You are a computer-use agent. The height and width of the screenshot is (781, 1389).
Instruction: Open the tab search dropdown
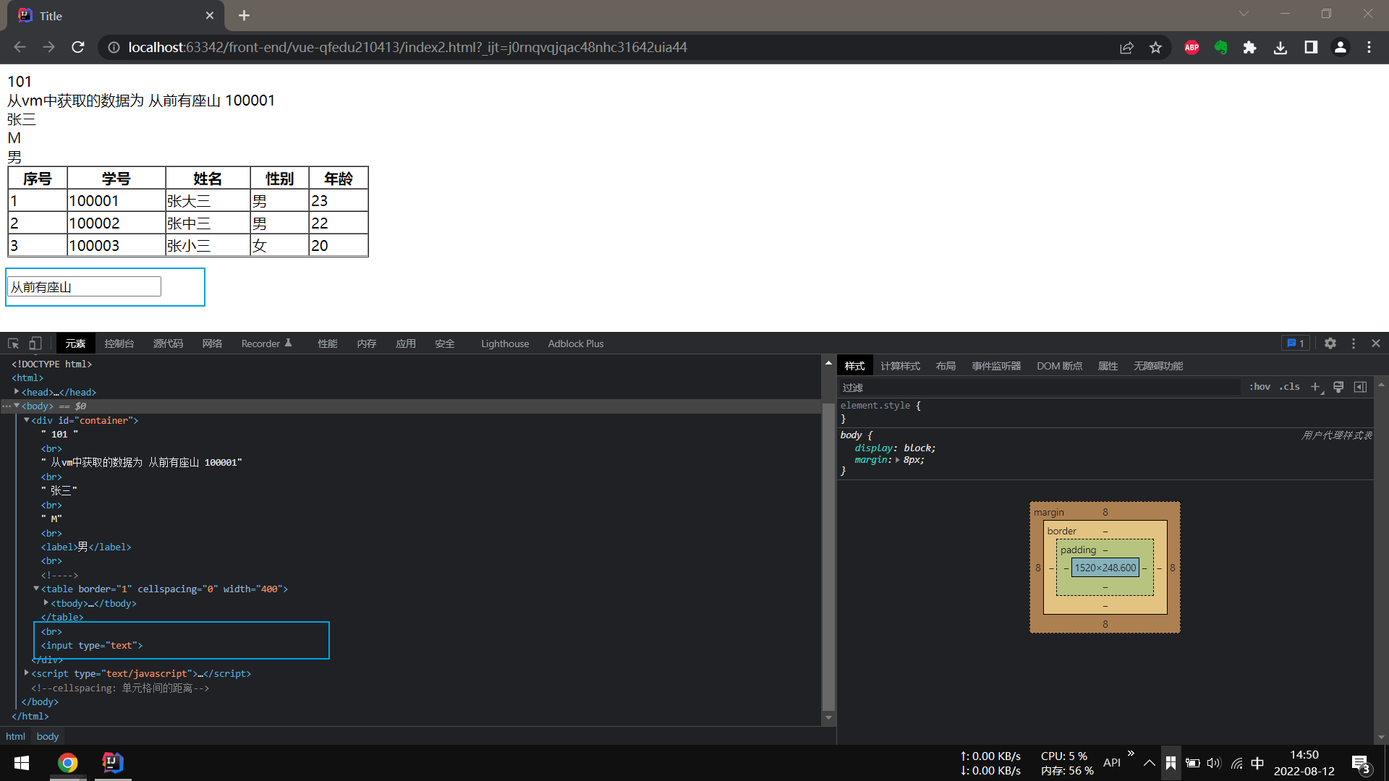(x=1244, y=14)
